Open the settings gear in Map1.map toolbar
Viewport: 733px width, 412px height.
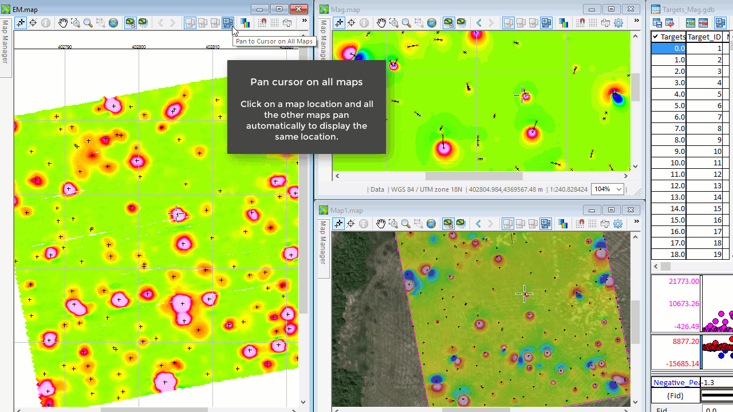pyautogui.click(x=617, y=224)
